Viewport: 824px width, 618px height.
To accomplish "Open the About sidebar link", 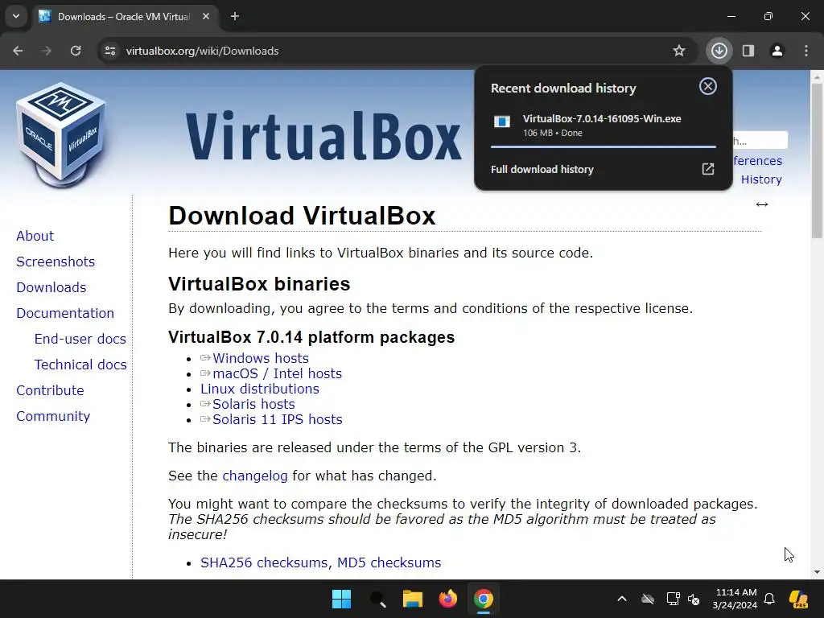I will pos(35,236).
